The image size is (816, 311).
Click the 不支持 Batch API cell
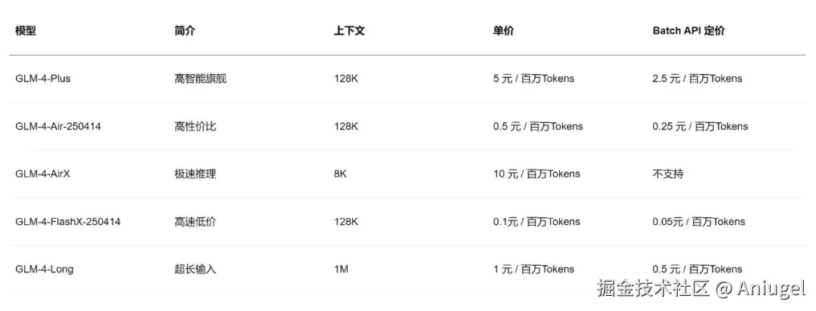click(668, 174)
